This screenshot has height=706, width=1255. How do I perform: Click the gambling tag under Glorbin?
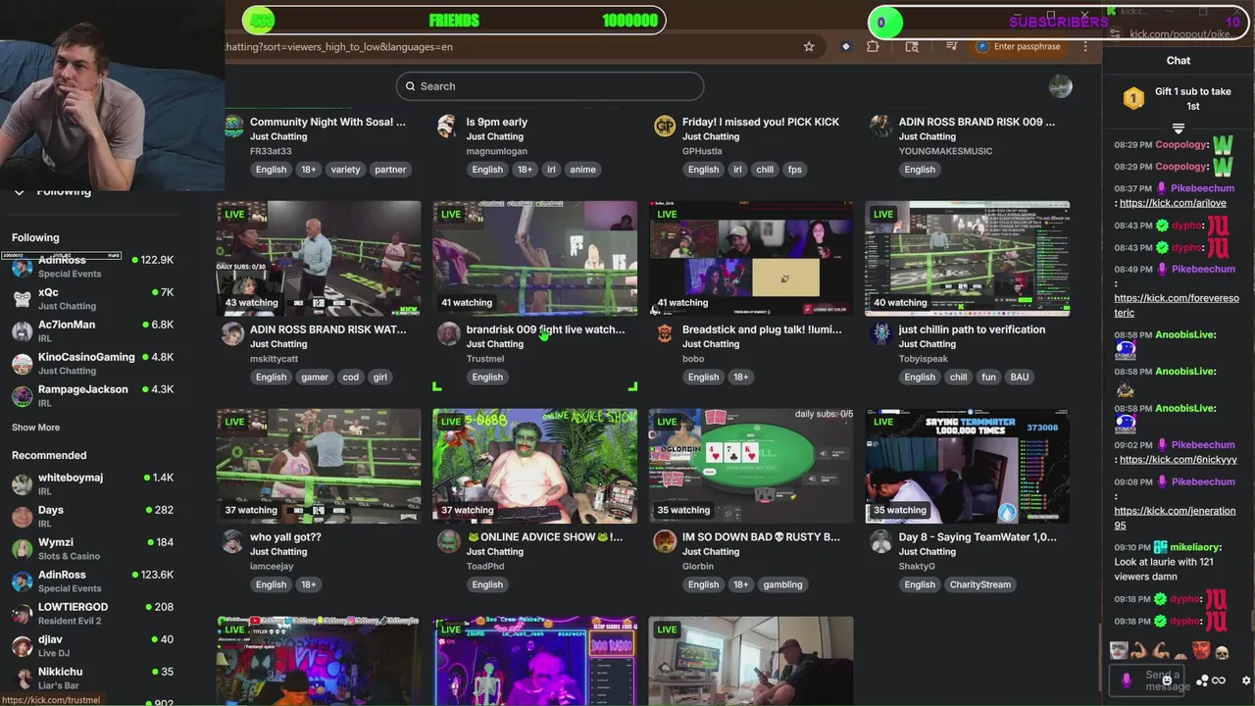[783, 585]
